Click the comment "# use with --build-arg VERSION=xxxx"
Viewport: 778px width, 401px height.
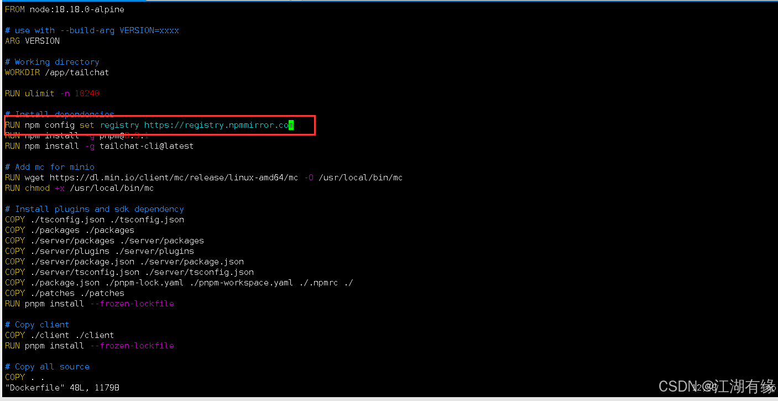point(92,30)
